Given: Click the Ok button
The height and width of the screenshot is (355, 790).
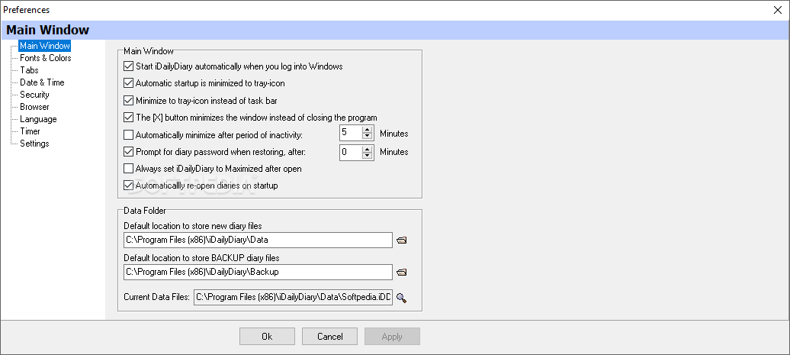Looking at the screenshot, I should (267, 337).
